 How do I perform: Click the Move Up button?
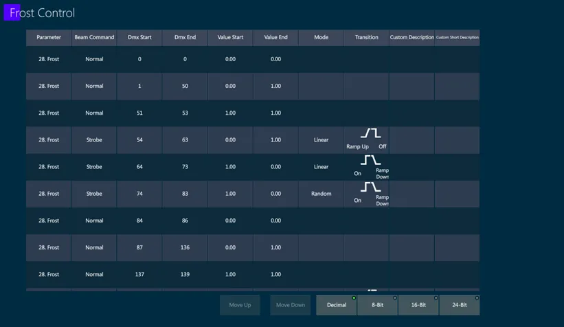click(x=240, y=305)
